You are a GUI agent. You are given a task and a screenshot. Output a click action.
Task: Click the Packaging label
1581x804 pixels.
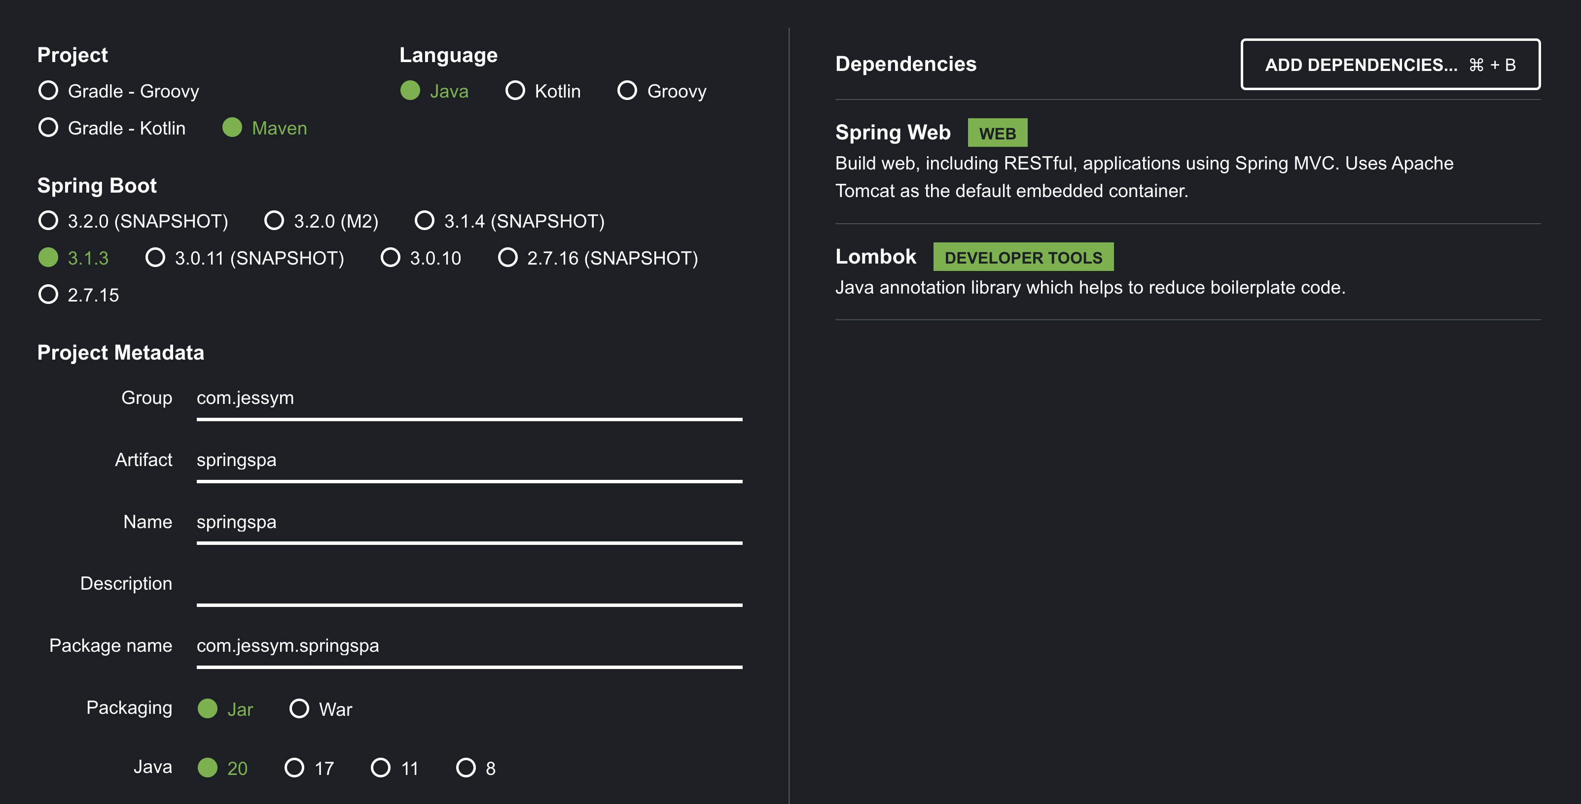pyautogui.click(x=129, y=708)
